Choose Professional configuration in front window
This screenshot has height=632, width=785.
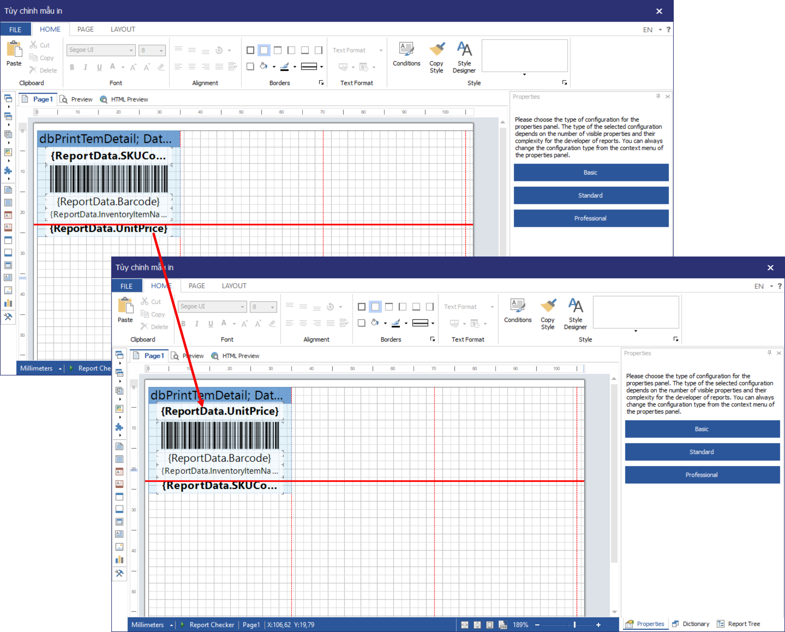tap(702, 475)
